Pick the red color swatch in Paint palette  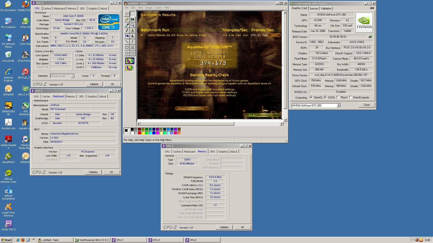[139, 133]
